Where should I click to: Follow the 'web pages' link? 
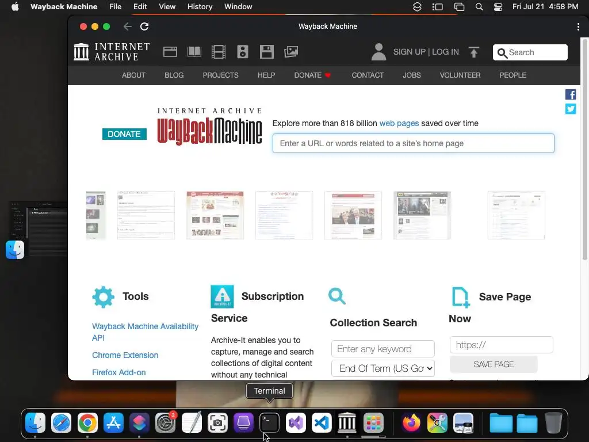(x=399, y=123)
